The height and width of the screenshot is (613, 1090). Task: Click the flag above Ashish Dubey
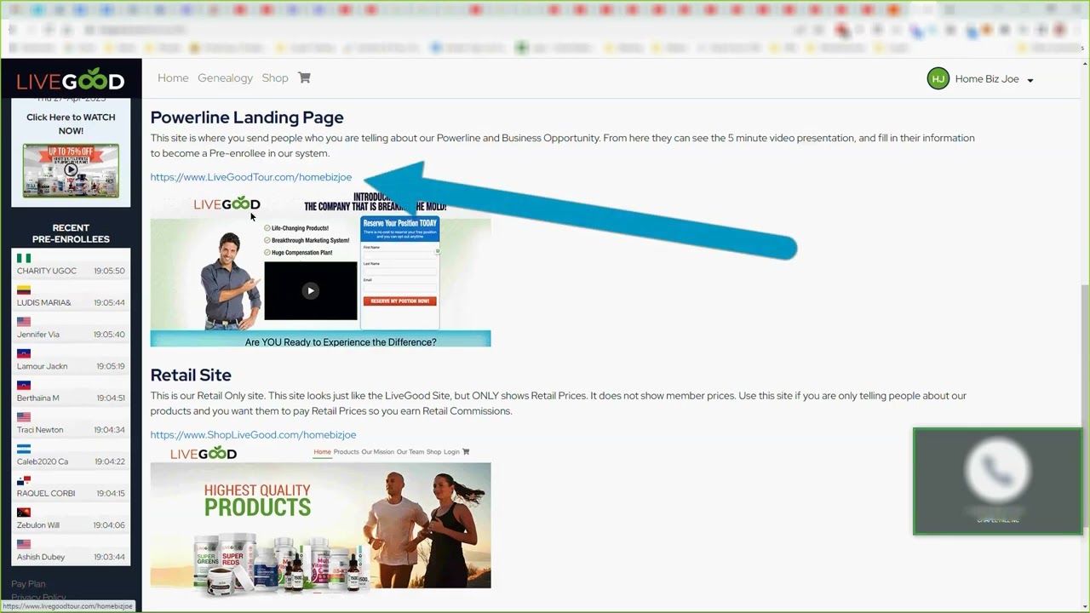(x=24, y=544)
